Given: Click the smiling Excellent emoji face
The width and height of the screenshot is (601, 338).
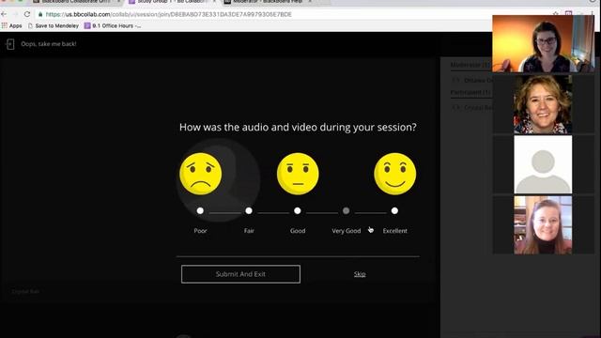Looking at the screenshot, I should (x=394, y=174).
